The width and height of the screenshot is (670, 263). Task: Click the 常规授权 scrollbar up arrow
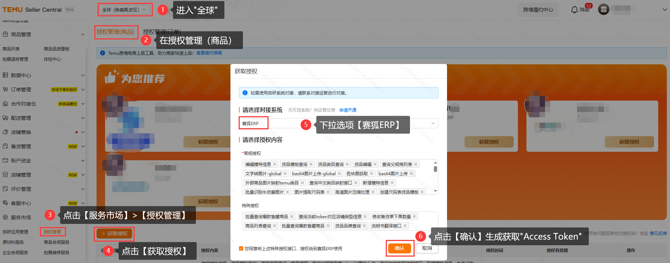tap(435, 162)
